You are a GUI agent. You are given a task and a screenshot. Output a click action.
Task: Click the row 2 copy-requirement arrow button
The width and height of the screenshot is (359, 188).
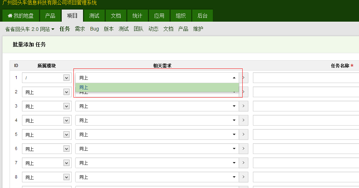[x=243, y=92]
